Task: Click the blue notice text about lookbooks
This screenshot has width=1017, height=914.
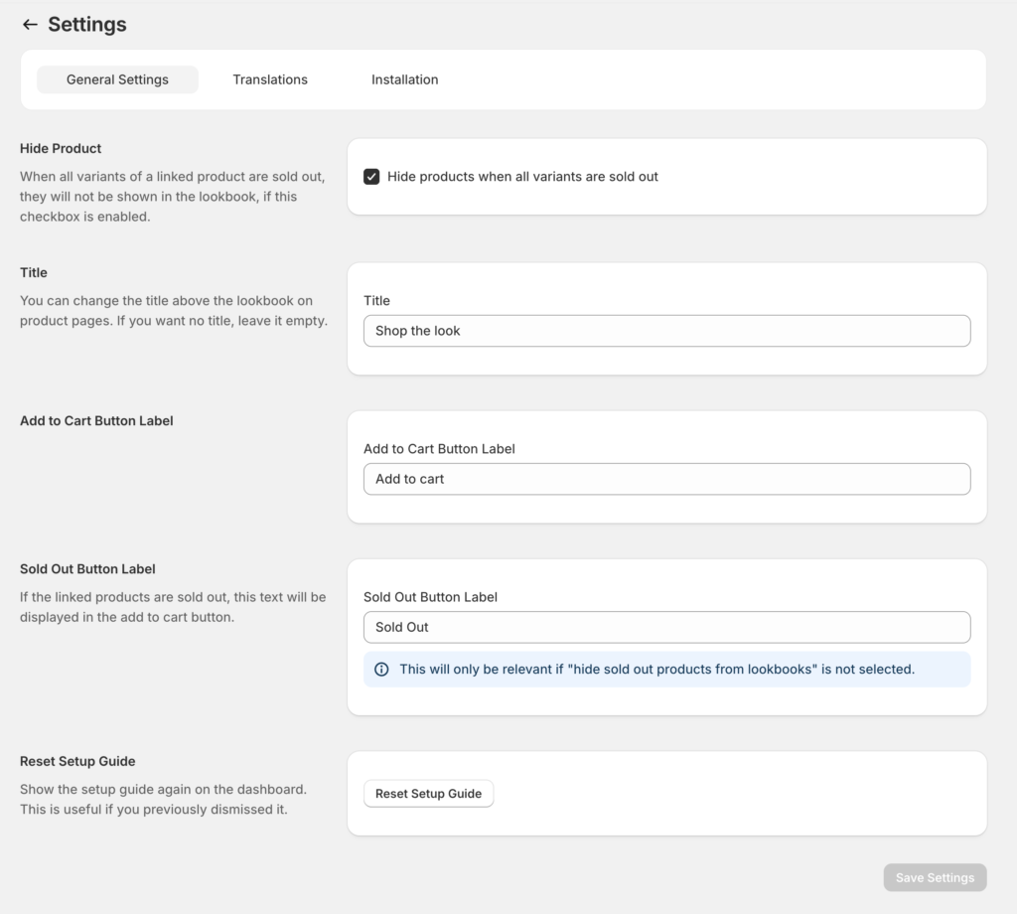Action: coord(656,670)
